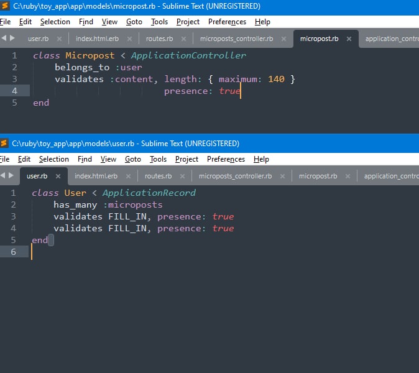Screen dimensions: 419x373
Task: Place cursor on 'has_many :microposts' line
Action: point(108,205)
